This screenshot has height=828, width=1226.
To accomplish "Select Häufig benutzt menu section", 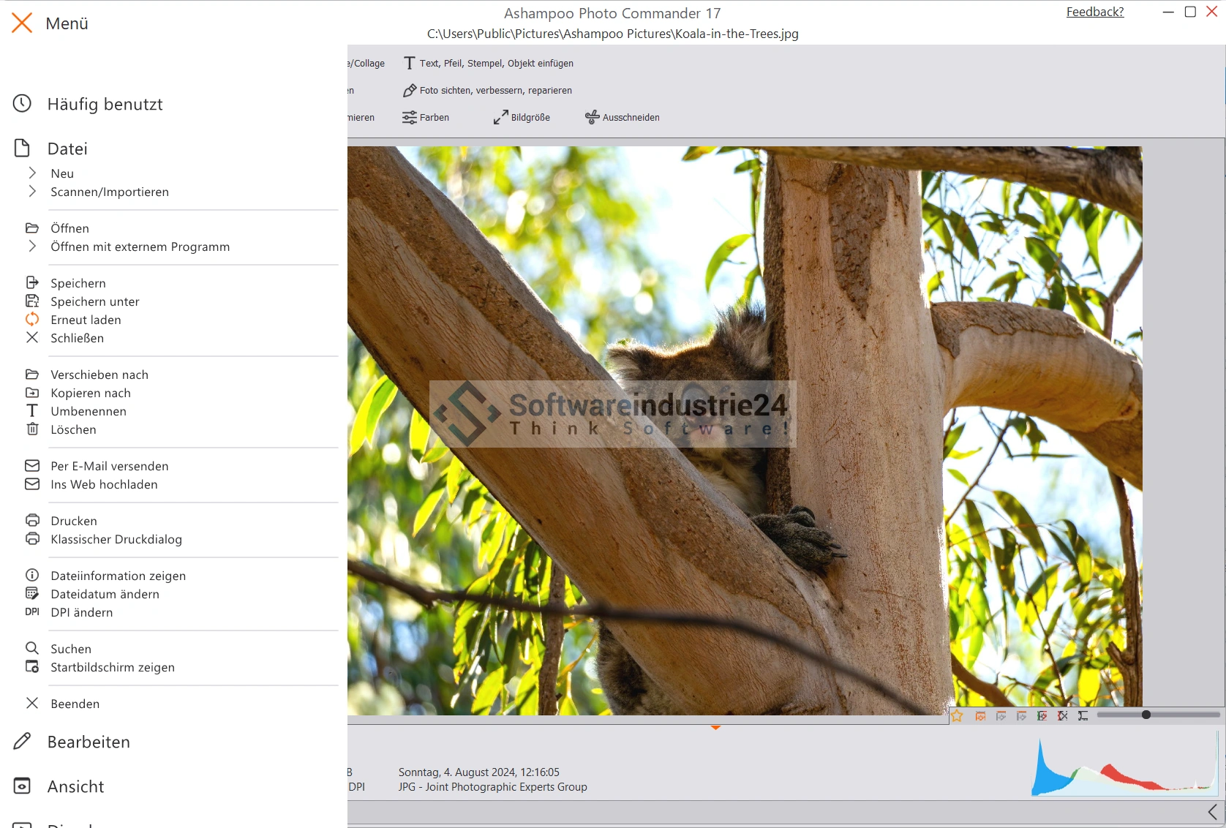I will (x=105, y=104).
